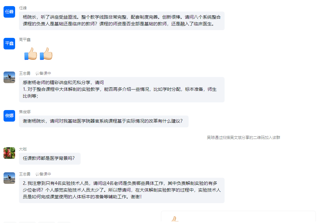Select 任峰's message about 八个系统整合课程
The image size is (329, 223).
pos(122,21)
